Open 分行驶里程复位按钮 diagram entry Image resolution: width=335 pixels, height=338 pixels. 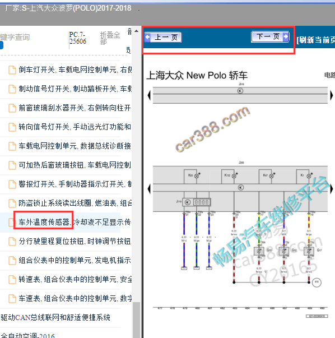pyautogui.click(x=75, y=241)
